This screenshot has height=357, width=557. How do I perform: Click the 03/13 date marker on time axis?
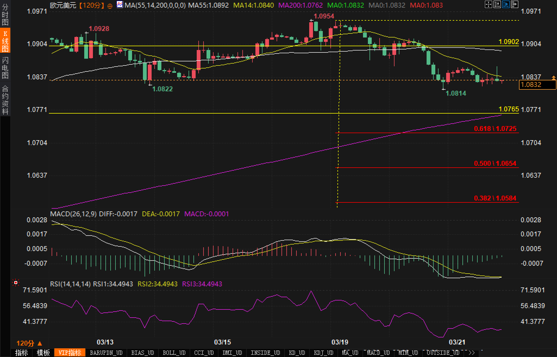[105, 342]
